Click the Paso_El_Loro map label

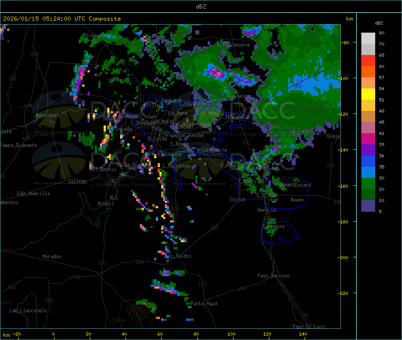(x=309, y=326)
